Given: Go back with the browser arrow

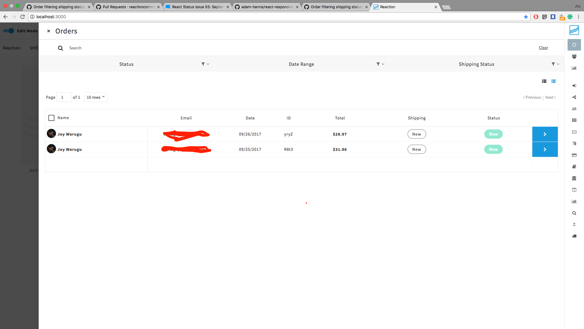Looking at the screenshot, I should [x=5, y=17].
